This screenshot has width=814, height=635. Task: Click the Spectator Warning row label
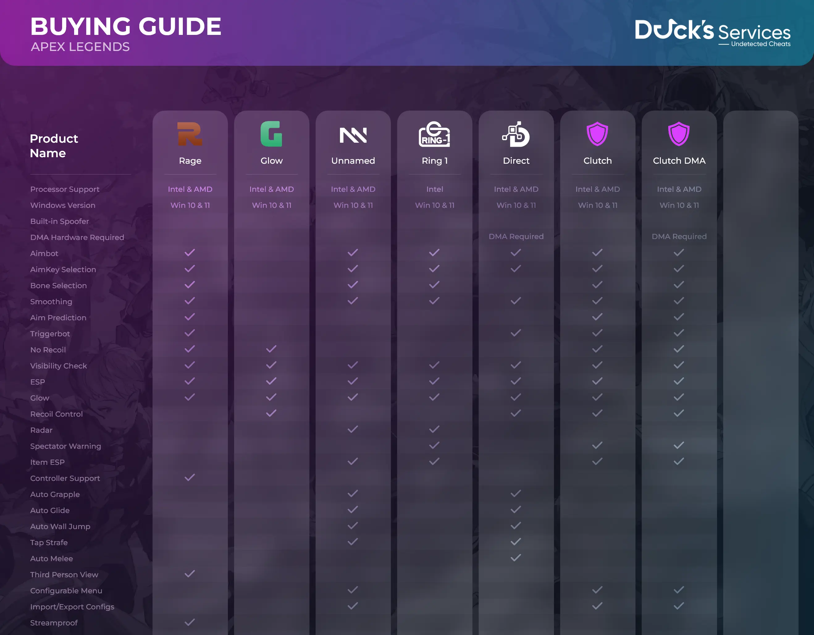click(x=65, y=446)
